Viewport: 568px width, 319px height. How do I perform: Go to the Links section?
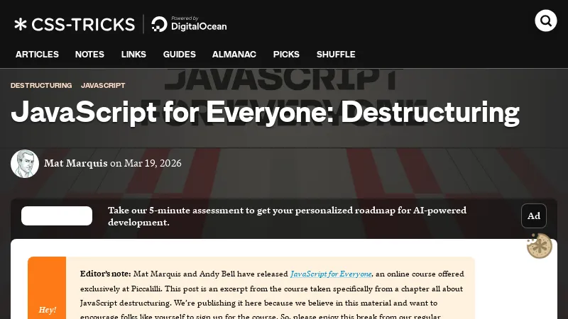pos(133,55)
